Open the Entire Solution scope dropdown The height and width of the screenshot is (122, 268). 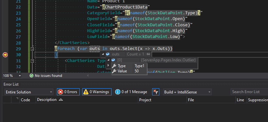click(29, 92)
